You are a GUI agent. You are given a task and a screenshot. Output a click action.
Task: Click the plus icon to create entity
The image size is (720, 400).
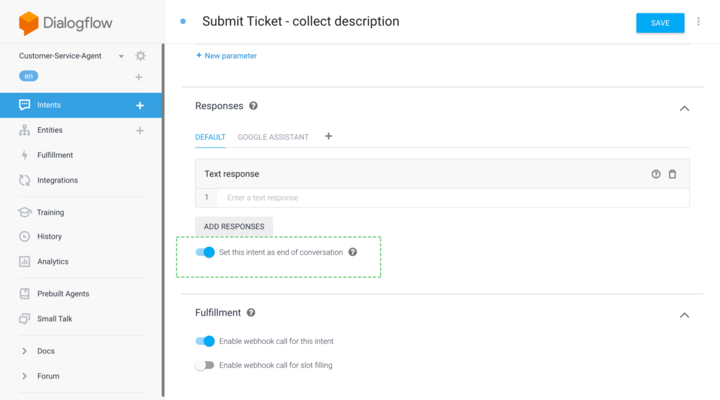140,130
